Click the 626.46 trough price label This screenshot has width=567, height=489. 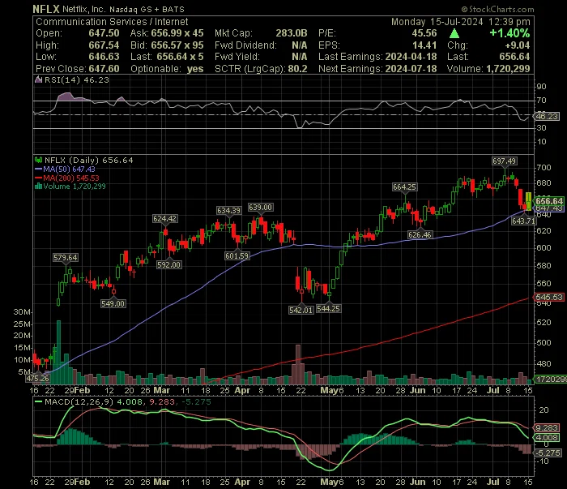(420, 235)
